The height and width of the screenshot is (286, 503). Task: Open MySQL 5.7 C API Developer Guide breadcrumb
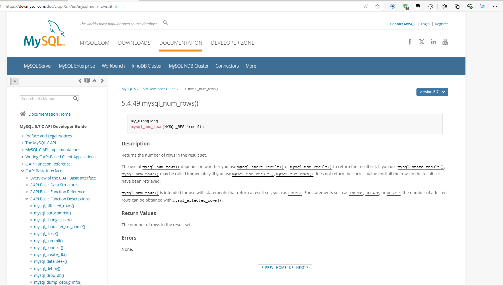pos(148,89)
